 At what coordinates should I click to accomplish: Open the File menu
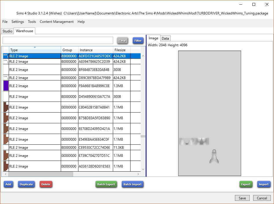coord(5,22)
